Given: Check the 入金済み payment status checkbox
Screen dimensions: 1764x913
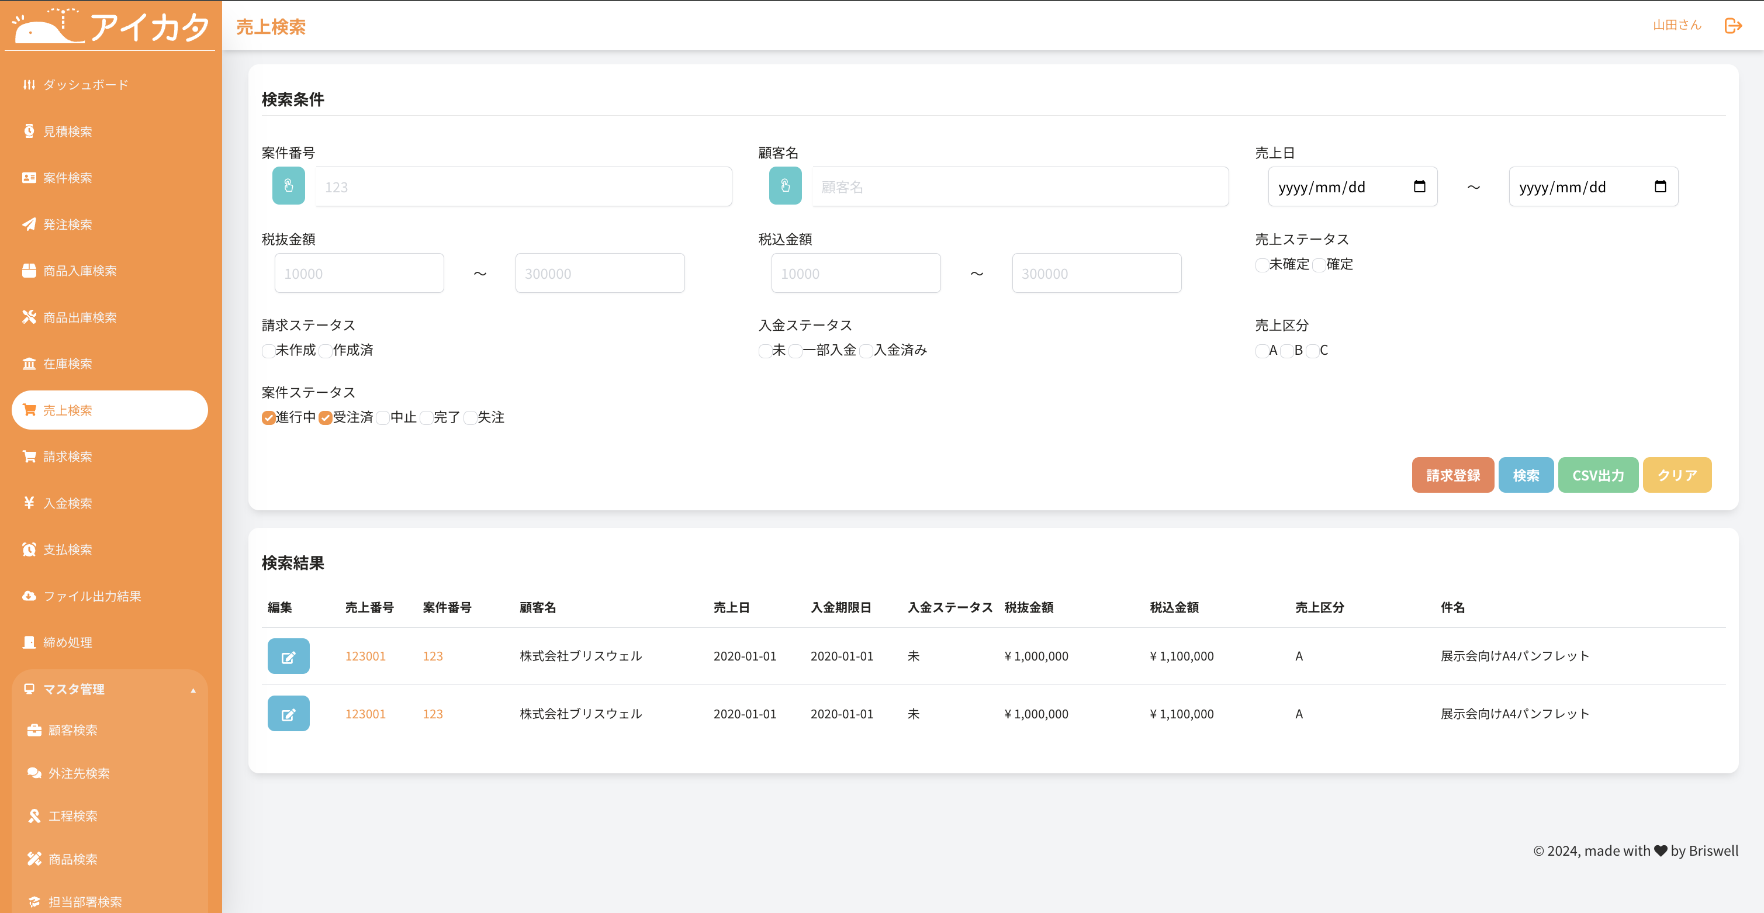Looking at the screenshot, I should [866, 351].
